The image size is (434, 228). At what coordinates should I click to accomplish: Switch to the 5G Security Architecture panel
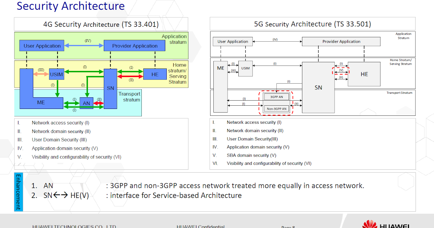(x=312, y=24)
